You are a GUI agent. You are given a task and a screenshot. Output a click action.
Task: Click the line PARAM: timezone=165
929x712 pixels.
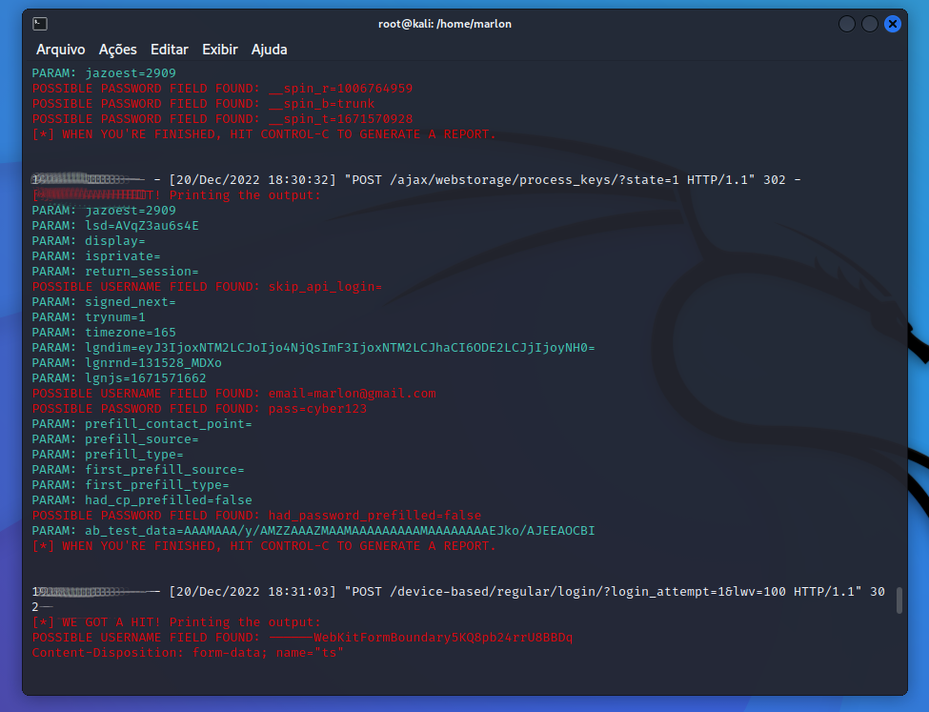[x=104, y=333]
